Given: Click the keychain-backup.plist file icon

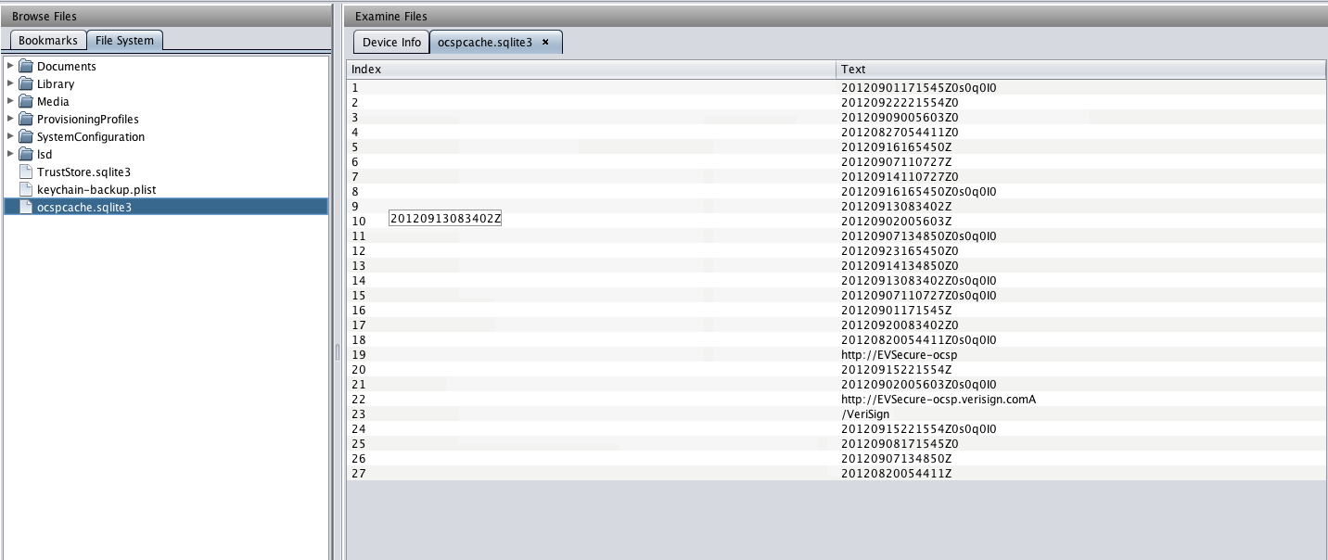Looking at the screenshot, I should click(x=26, y=189).
